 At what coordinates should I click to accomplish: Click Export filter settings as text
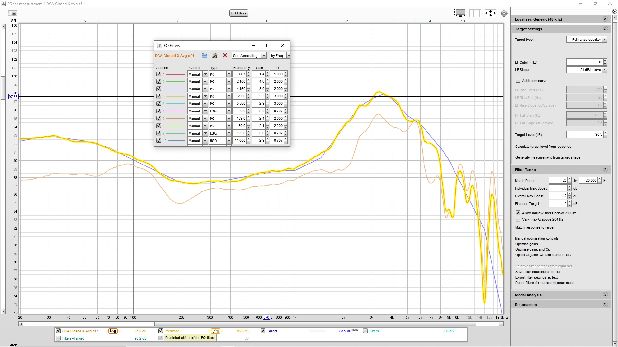click(536, 277)
